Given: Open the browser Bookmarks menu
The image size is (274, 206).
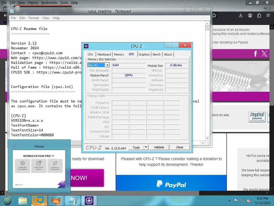Looking at the screenshot, I should coord(49,3).
